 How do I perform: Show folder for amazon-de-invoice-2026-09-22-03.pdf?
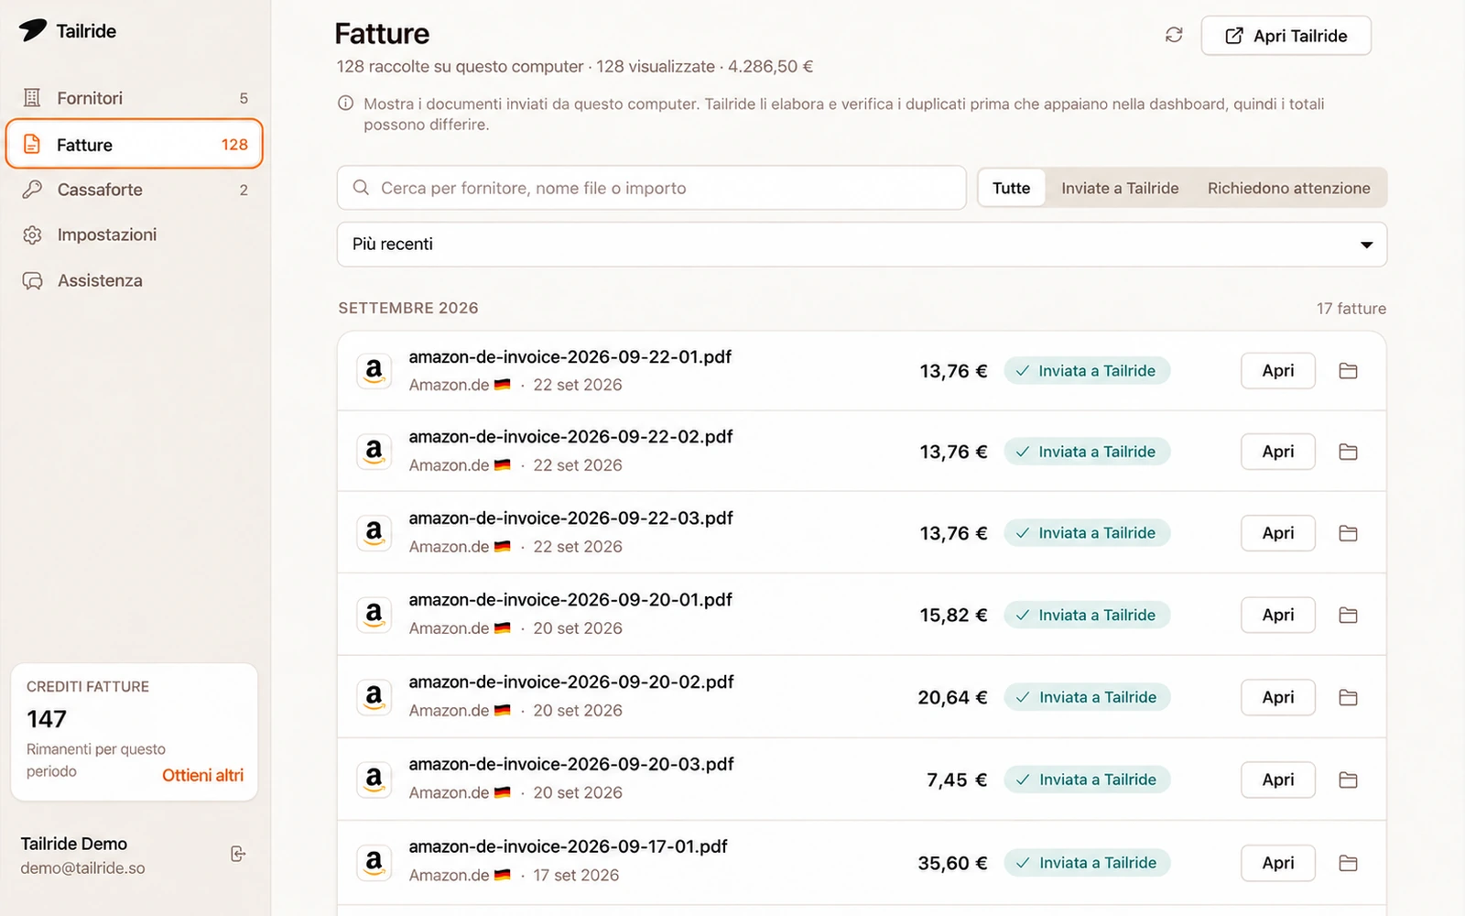tap(1348, 533)
